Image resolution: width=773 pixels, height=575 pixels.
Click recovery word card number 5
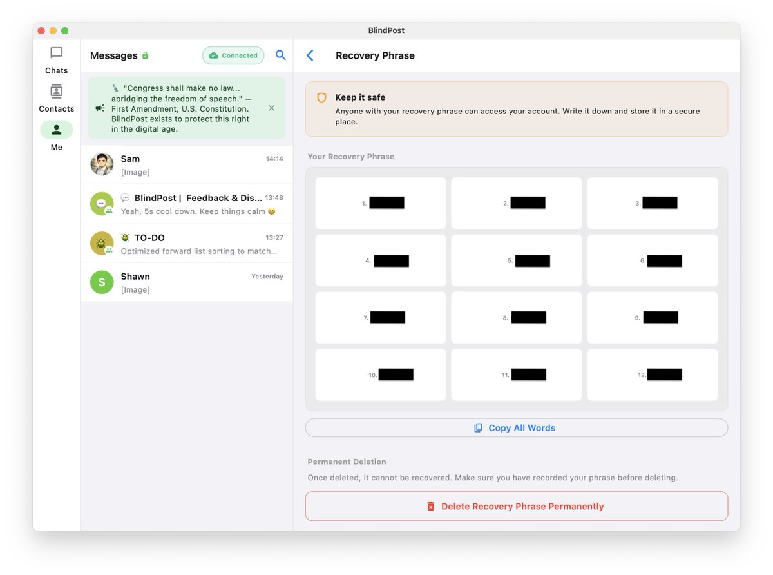(x=517, y=260)
